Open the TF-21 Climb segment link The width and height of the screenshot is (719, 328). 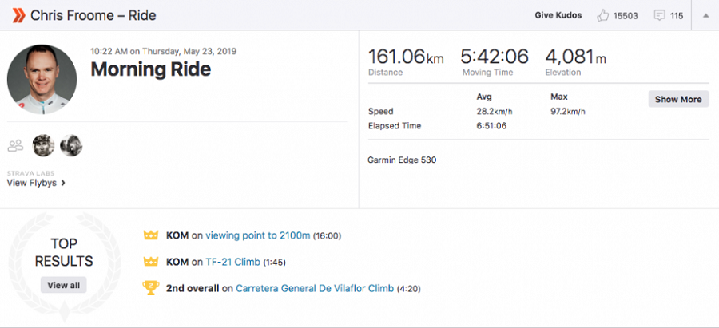232,262
